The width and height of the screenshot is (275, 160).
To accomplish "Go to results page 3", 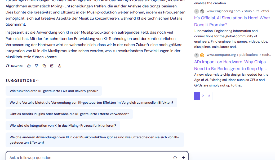I will (x=209, y=96).
